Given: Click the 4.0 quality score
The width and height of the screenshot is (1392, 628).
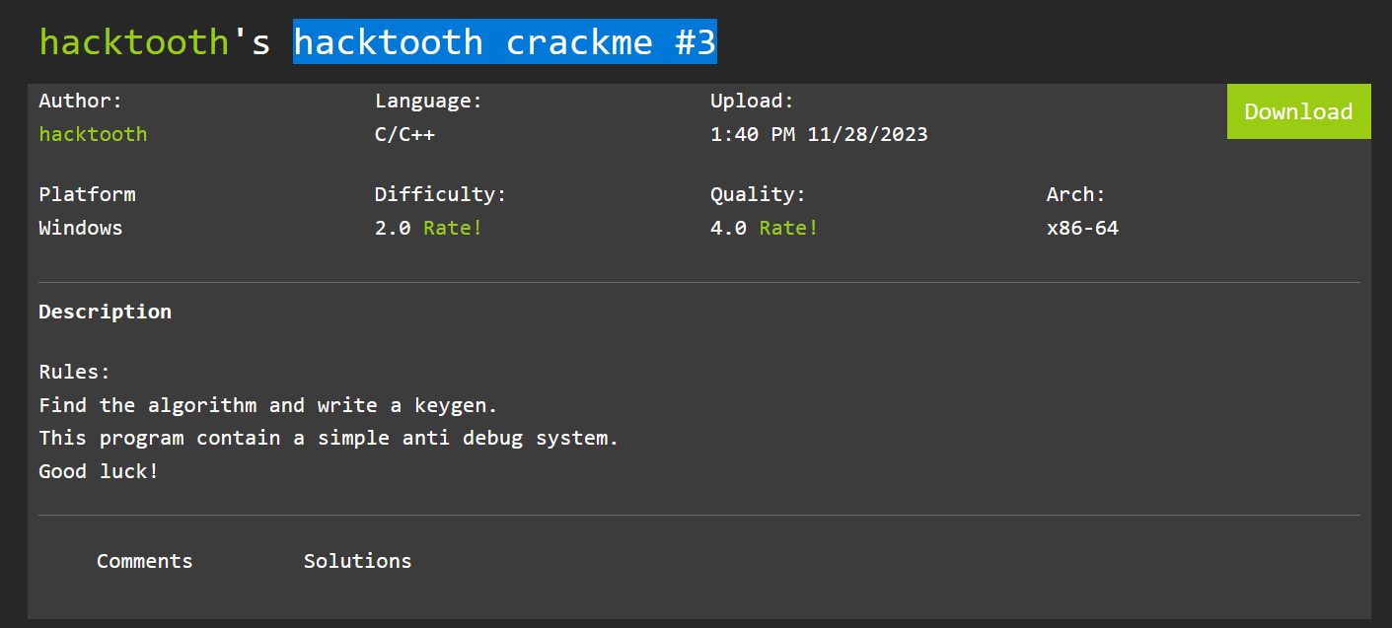Looking at the screenshot, I should (728, 228).
